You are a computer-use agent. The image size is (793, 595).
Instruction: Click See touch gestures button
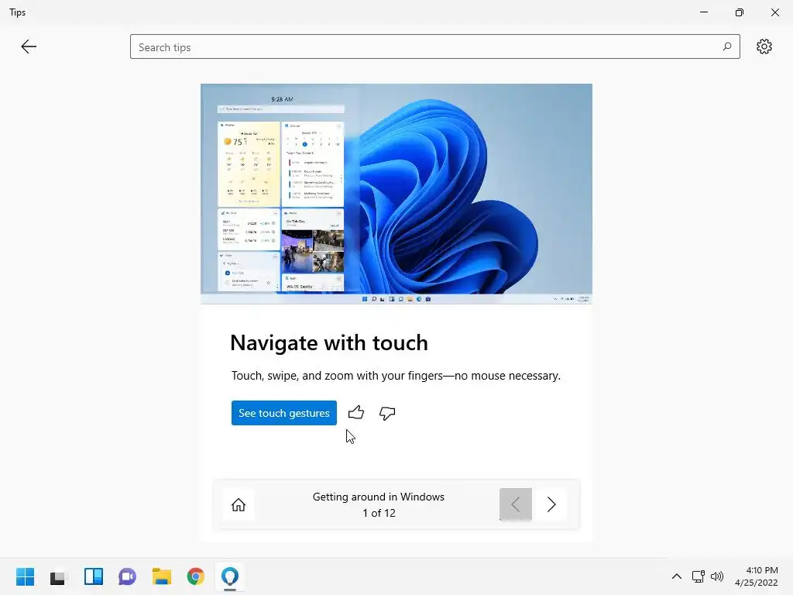pos(283,413)
